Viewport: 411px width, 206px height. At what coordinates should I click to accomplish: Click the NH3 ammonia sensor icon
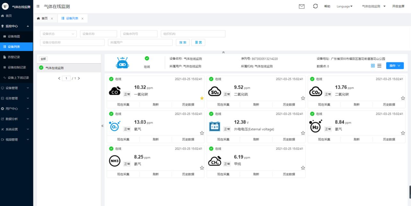tap(115, 161)
